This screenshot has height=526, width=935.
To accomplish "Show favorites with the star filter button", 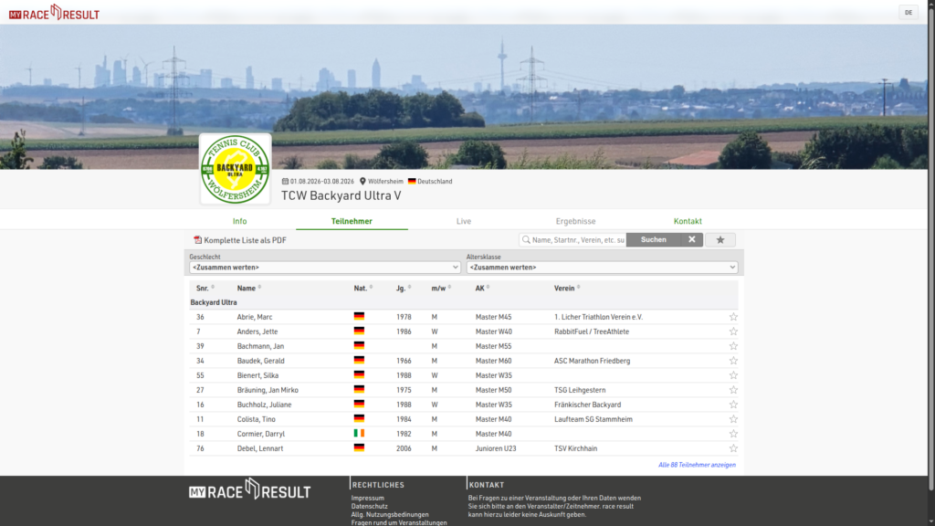I will point(720,240).
